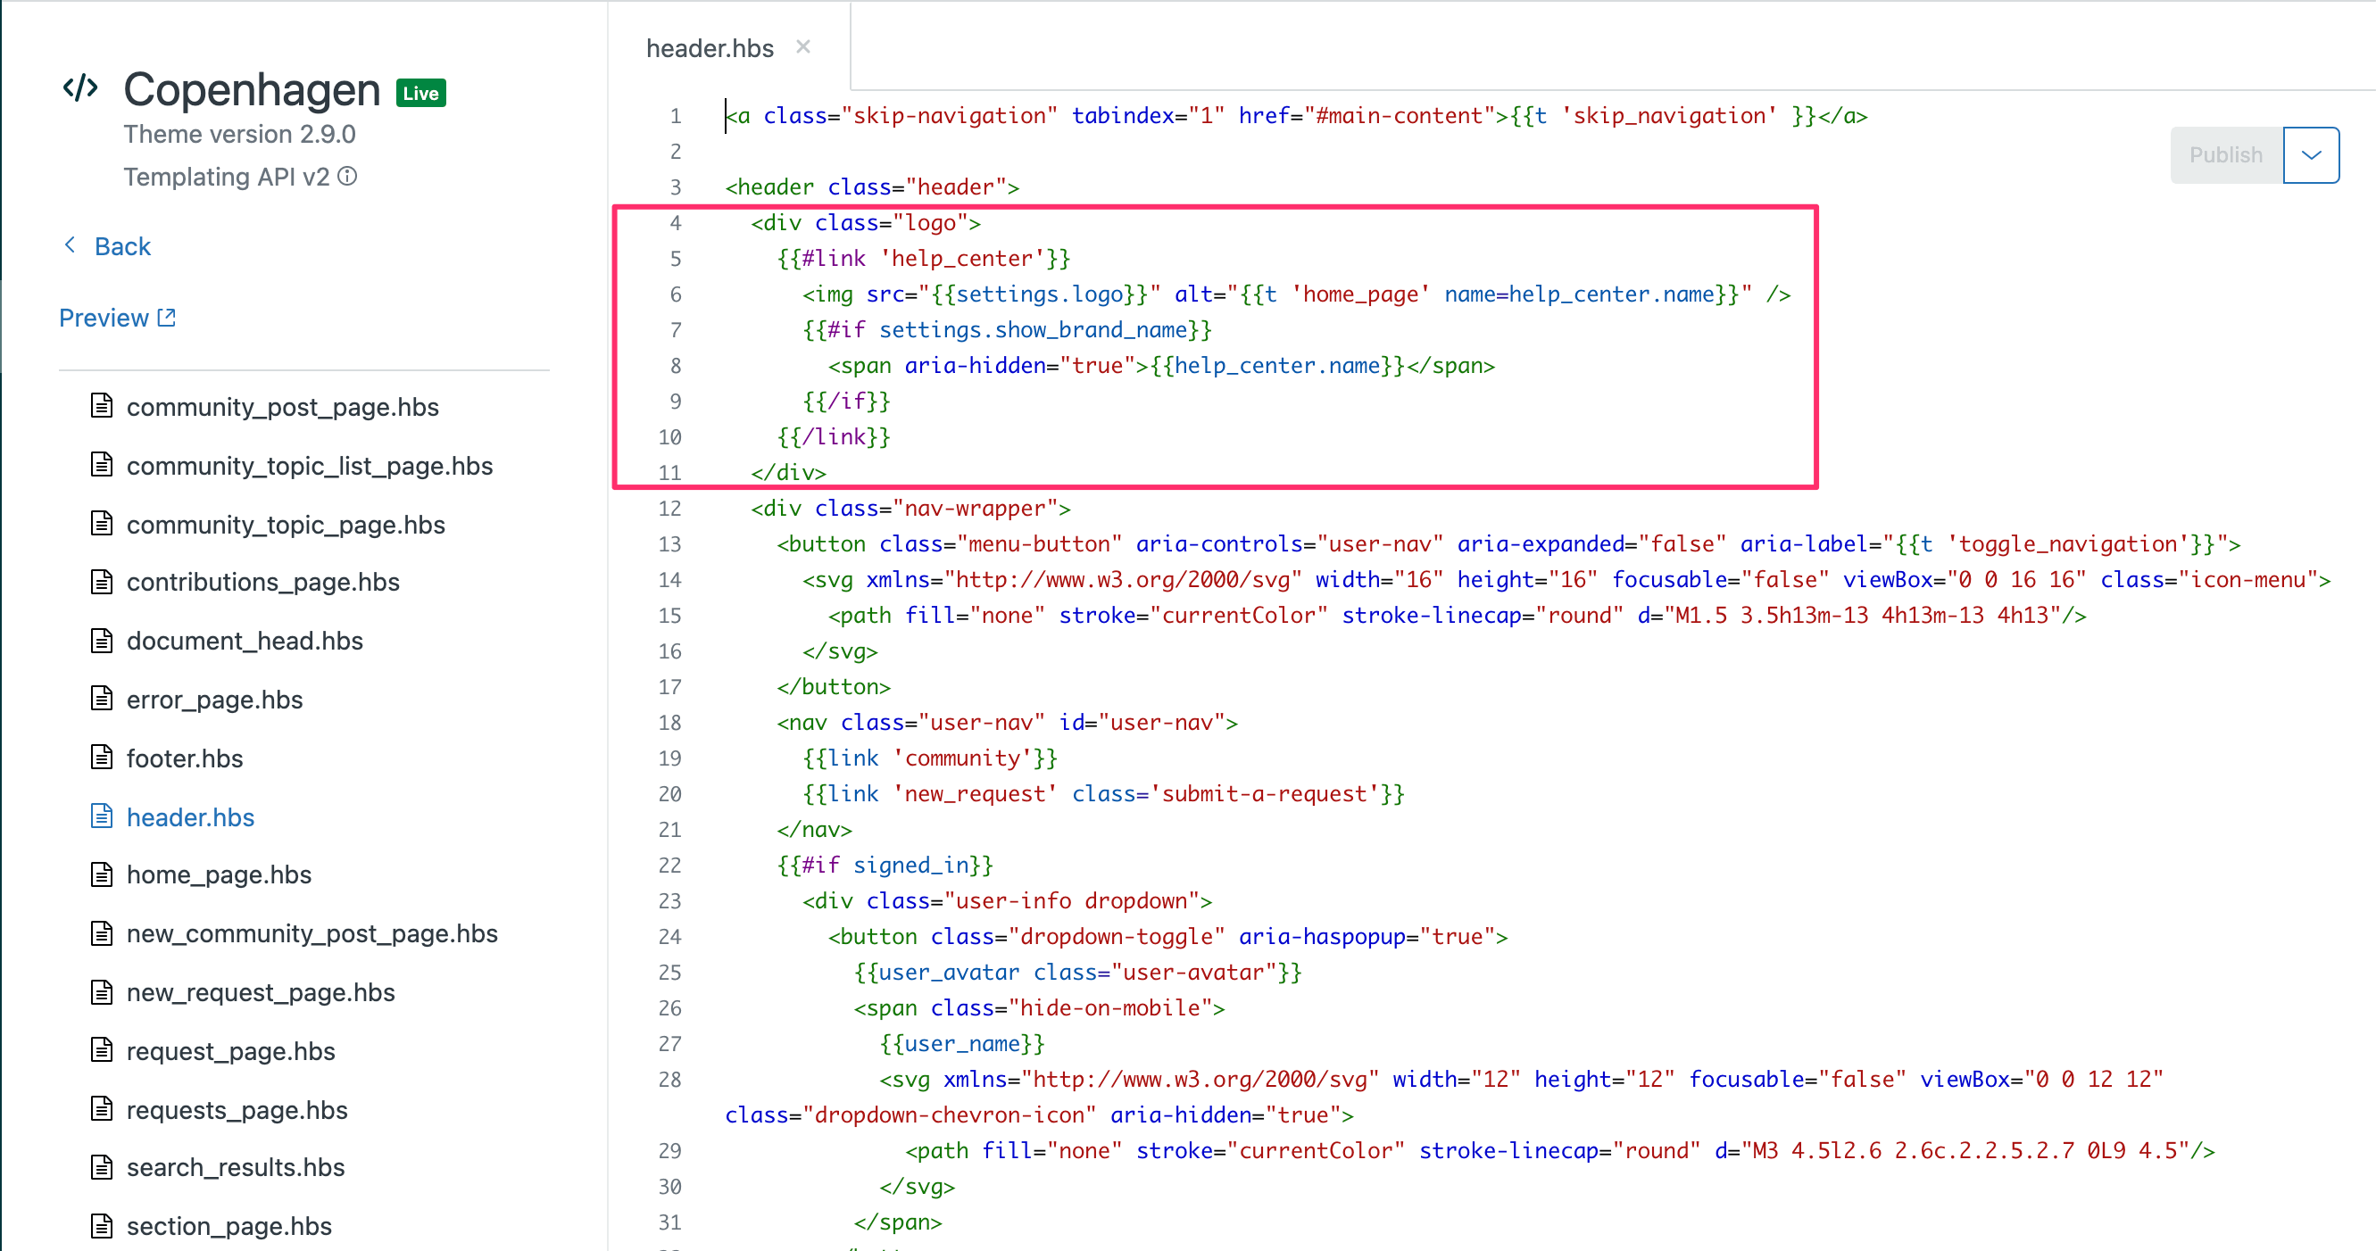Click the {{user_avatar class="user-avatar"}} line
The height and width of the screenshot is (1251, 2376).
point(1077,973)
